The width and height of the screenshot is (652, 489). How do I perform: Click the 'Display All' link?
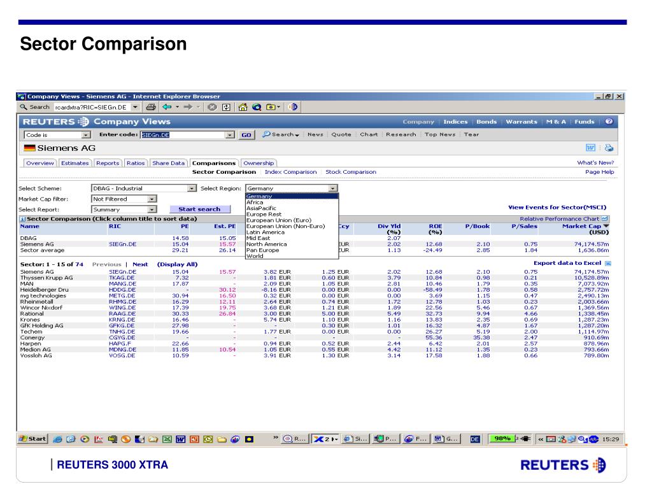pyautogui.click(x=177, y=264)
